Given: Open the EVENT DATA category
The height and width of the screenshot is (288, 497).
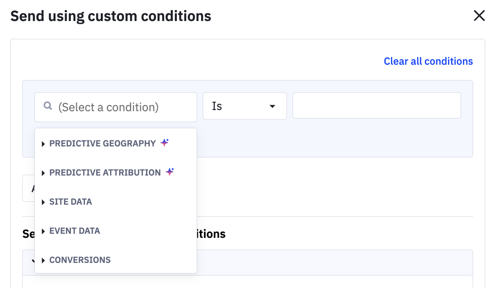Looking at the screenshot, I should [x=74, y=231].
